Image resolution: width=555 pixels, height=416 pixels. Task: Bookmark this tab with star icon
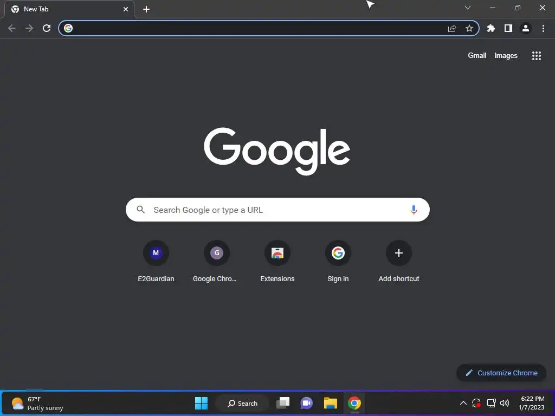tap(469, 28)
